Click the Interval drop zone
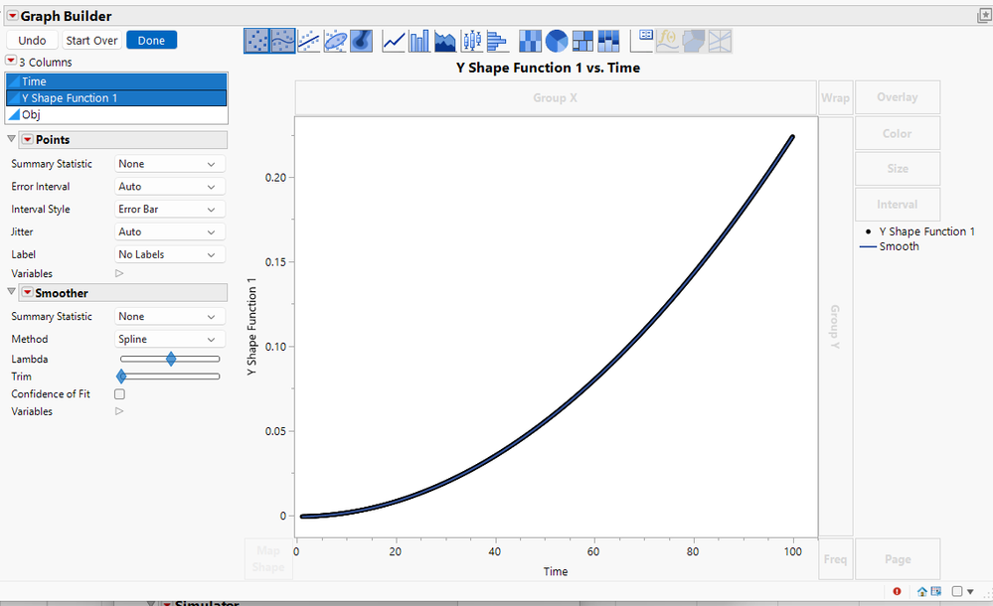This screenshot has height=606, width=993. point(898,205)
